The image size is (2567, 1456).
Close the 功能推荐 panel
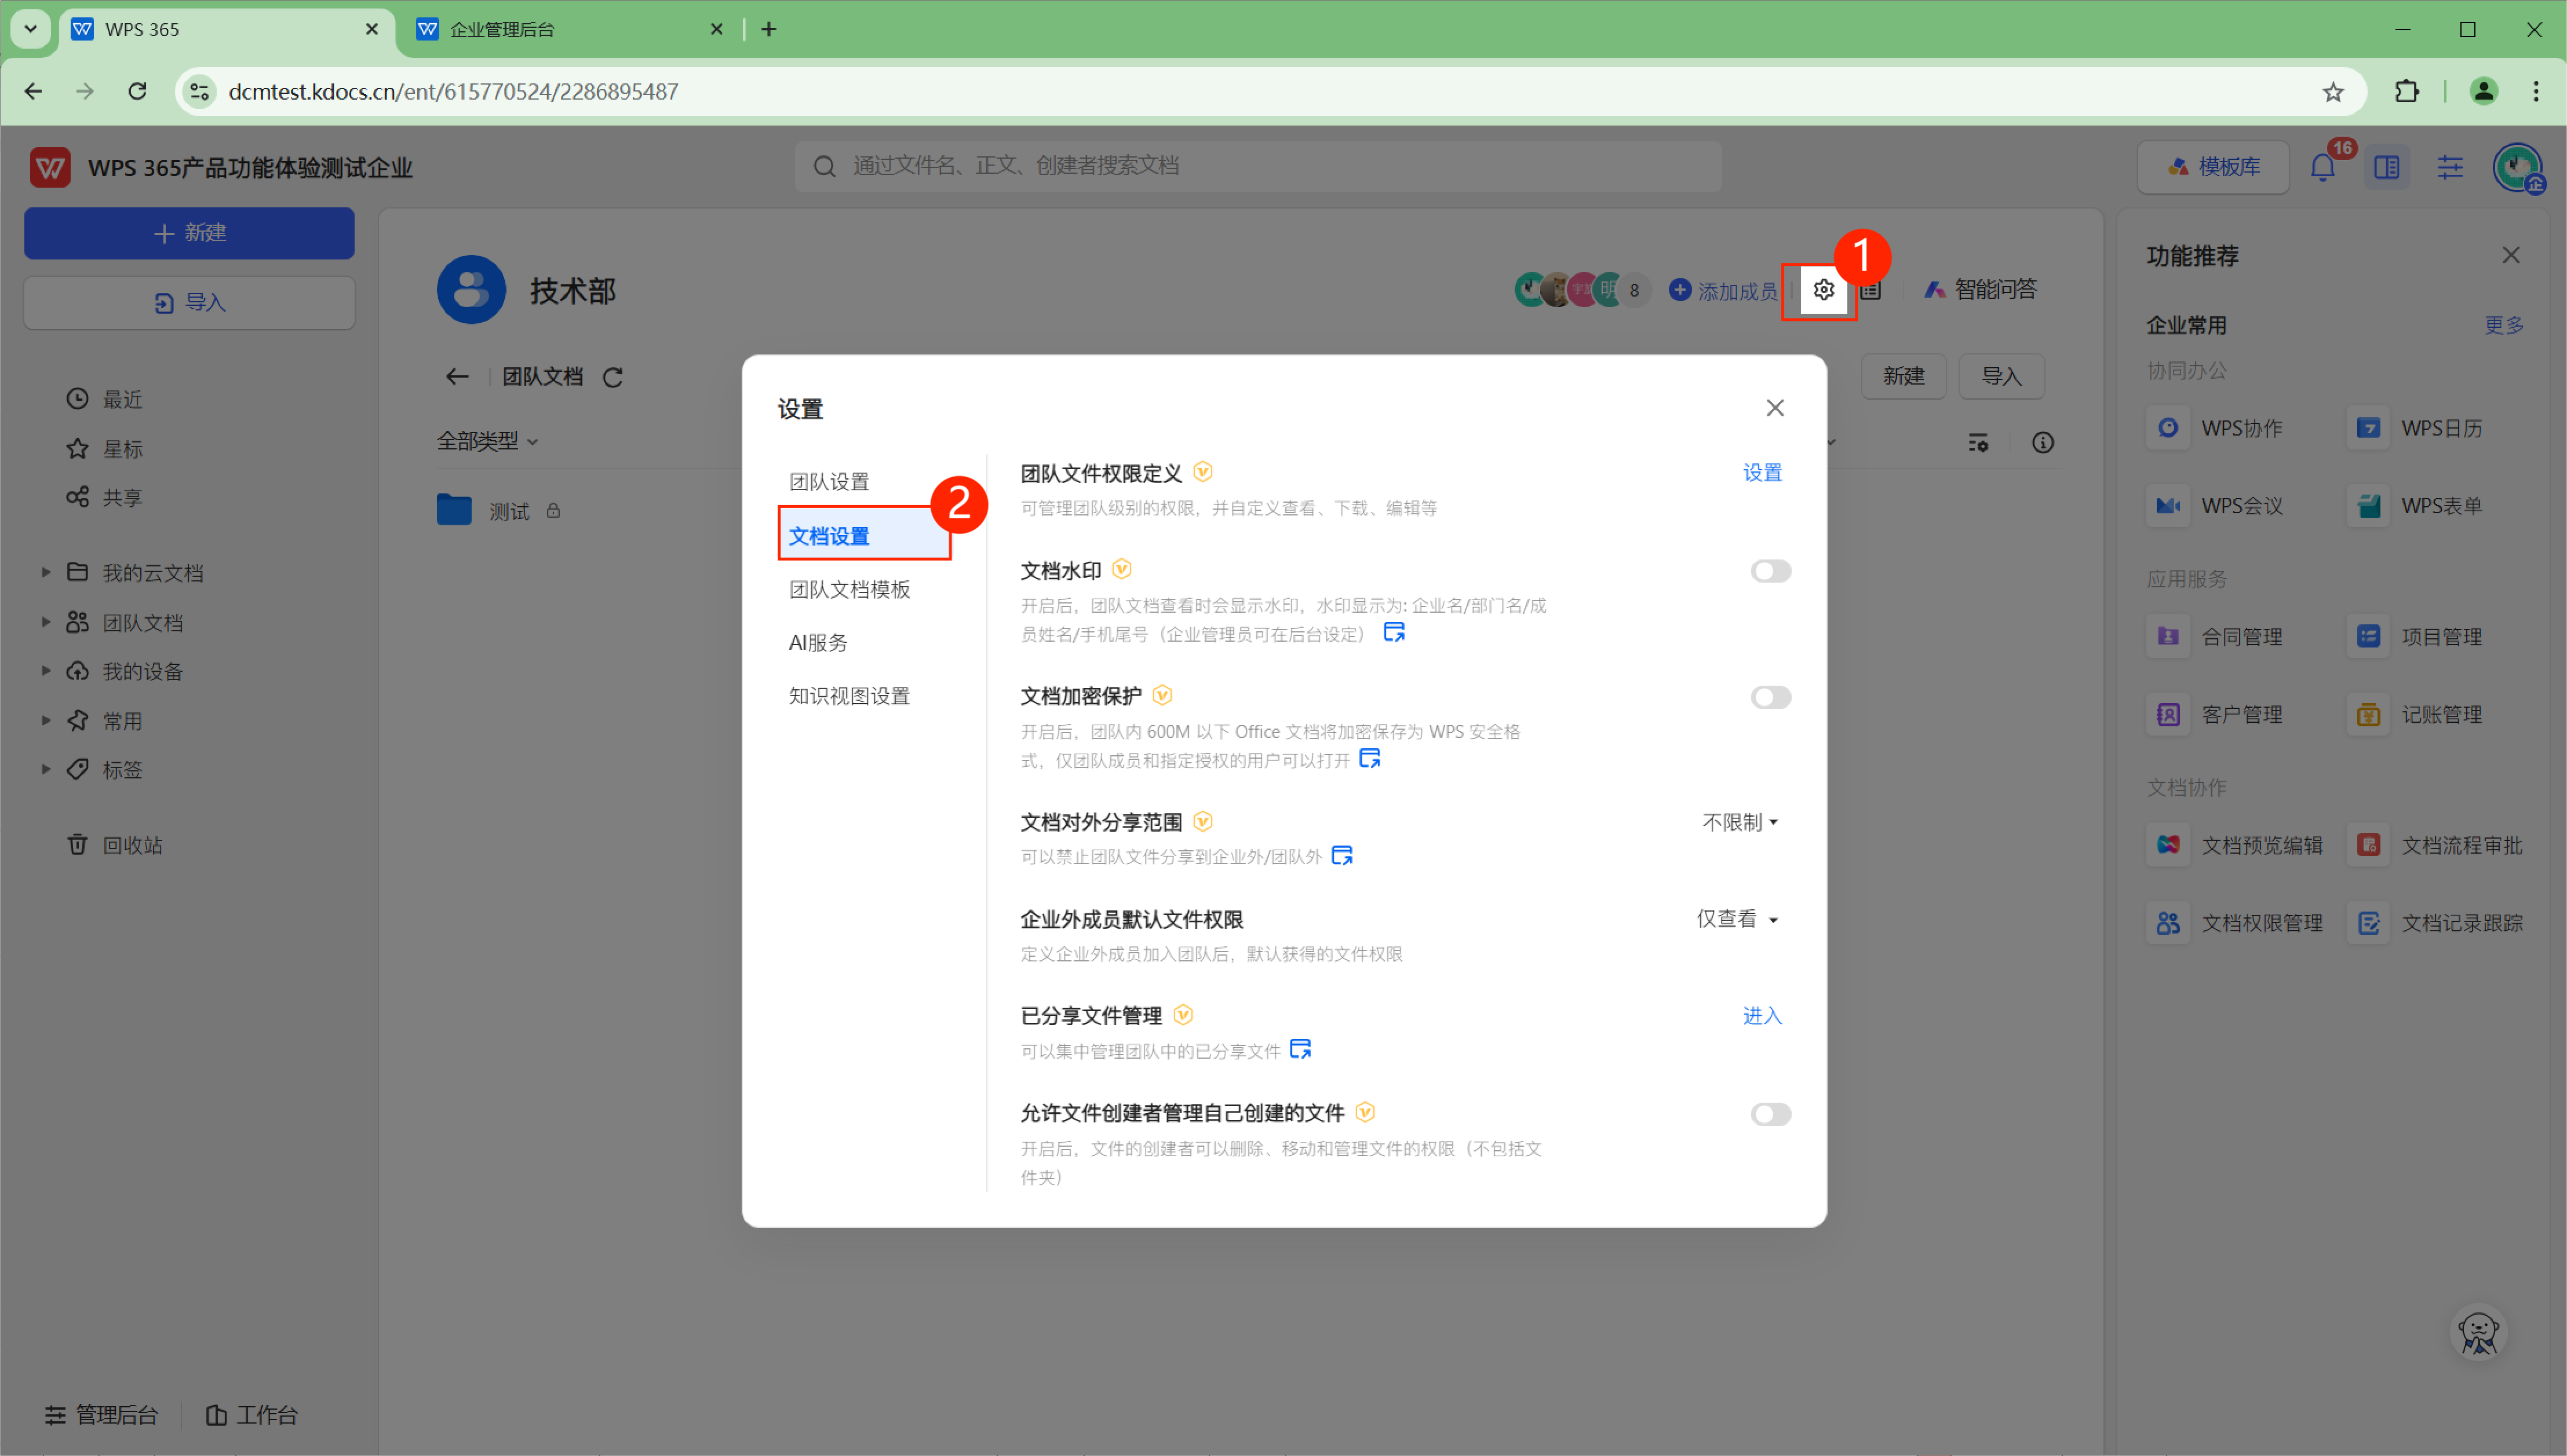2511,255
